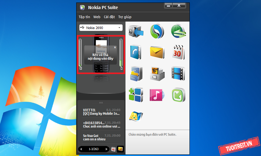The width and height of the screenshot is (261, 156).
Task: Open the Backup tool with safe icon
Action: point(136,31)
